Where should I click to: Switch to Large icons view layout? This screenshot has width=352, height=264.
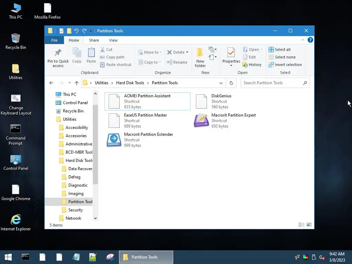[x=309, y=225]
